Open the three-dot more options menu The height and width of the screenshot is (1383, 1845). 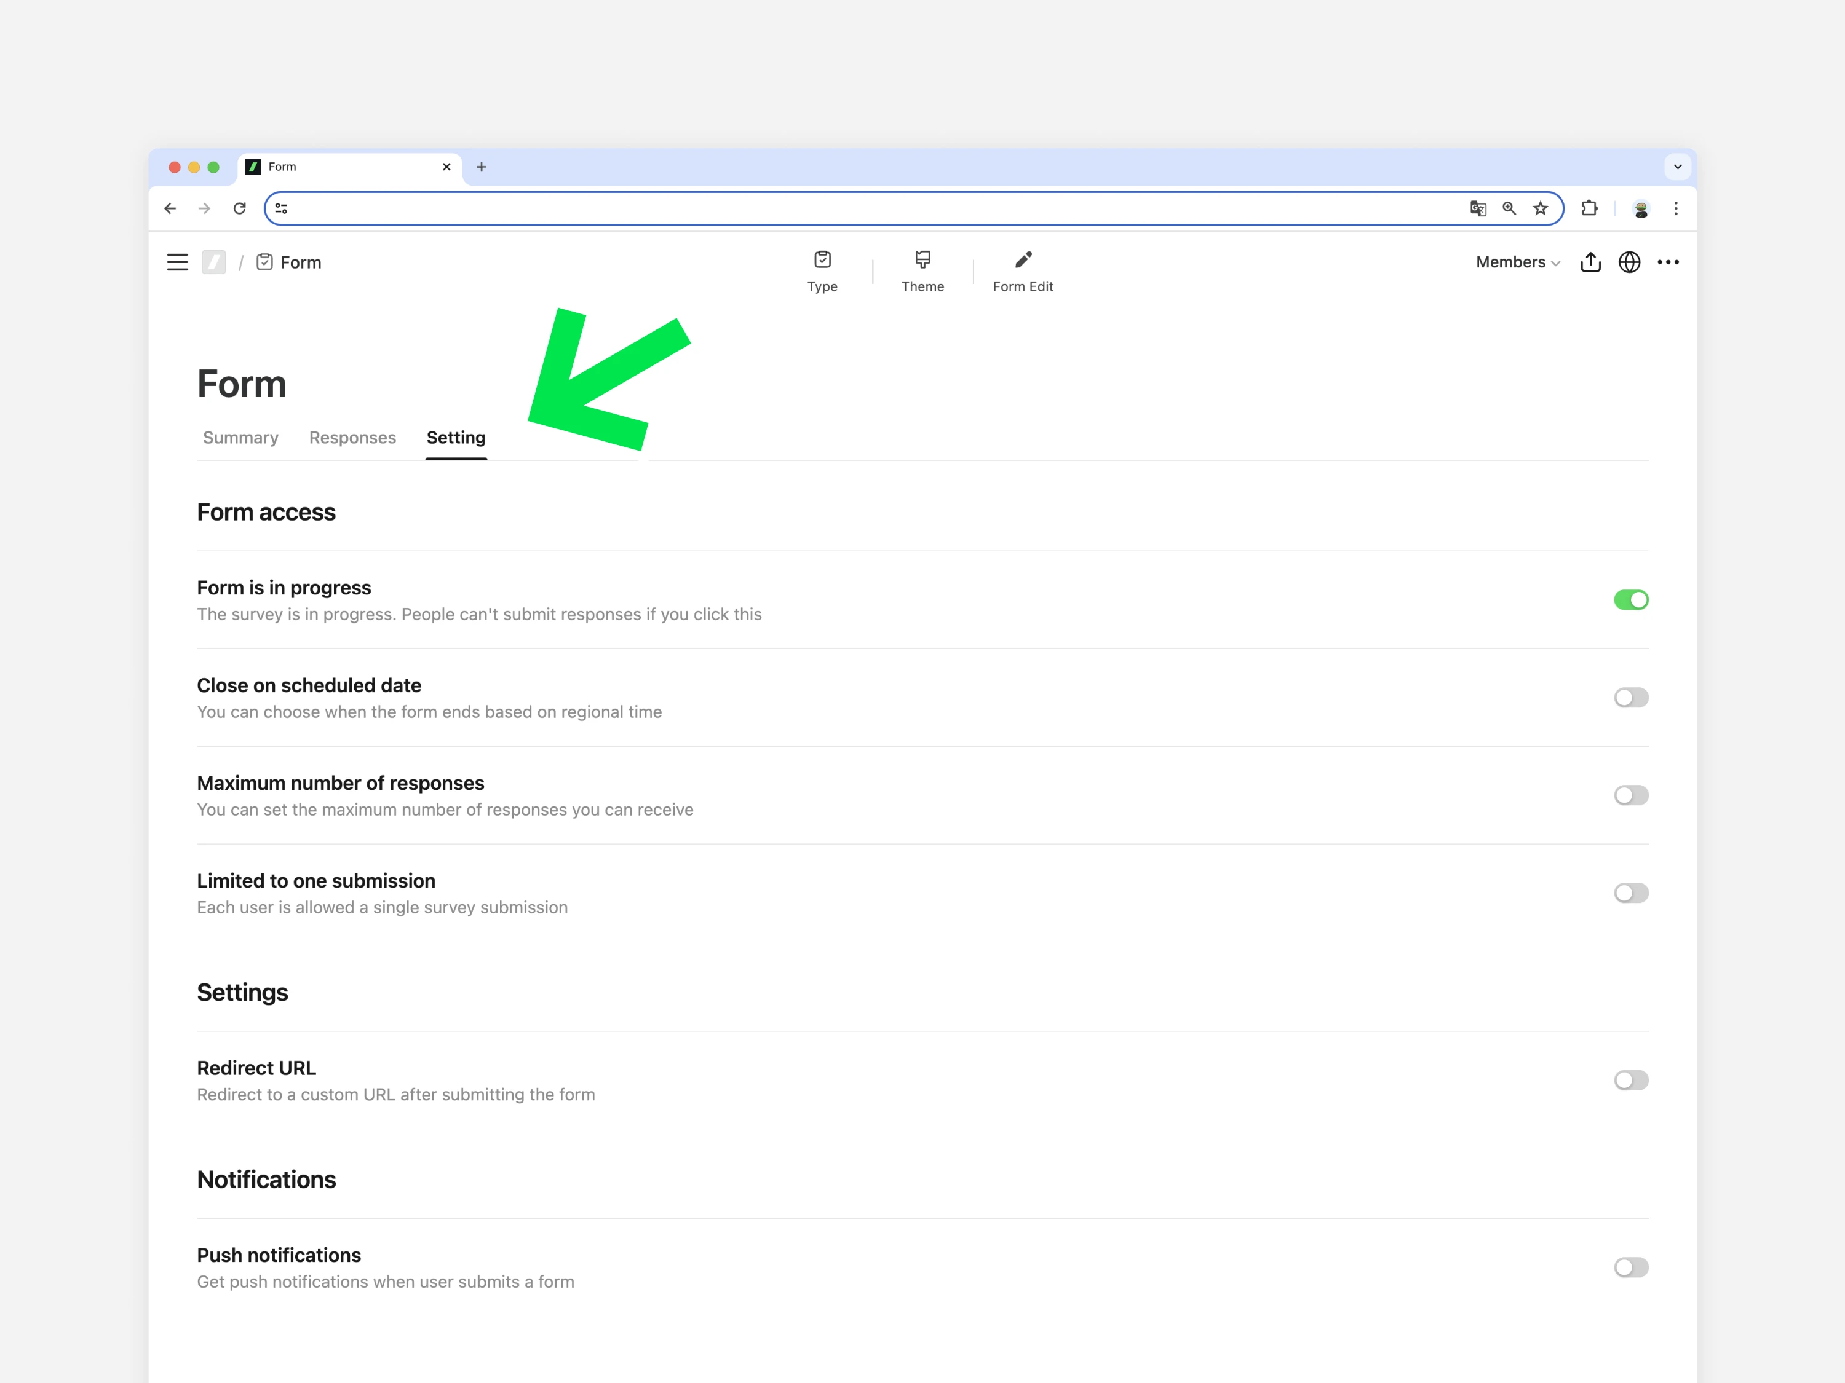(1668, 262)
